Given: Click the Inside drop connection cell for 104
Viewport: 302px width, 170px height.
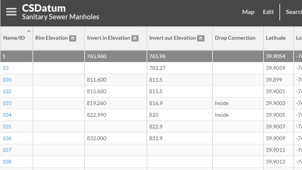Looking at the screenshot, I should coord(222,115).
